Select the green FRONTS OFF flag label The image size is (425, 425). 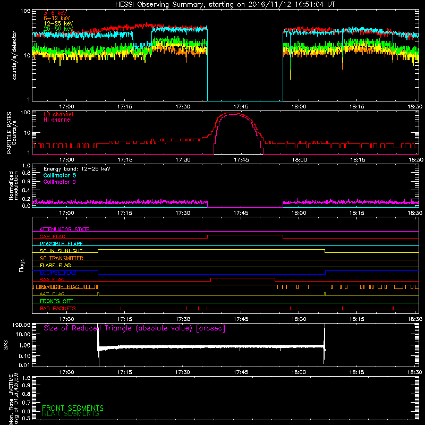tap(56, 301)
